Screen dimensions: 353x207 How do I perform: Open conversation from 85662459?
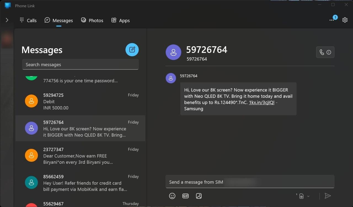point(80,183)
